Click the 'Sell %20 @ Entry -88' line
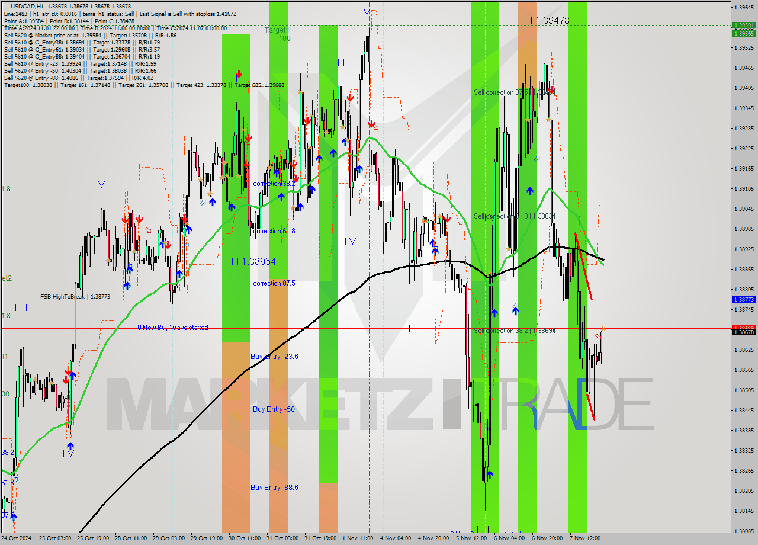The height and width of the screenshot is (545, 758). click(78, 78)
